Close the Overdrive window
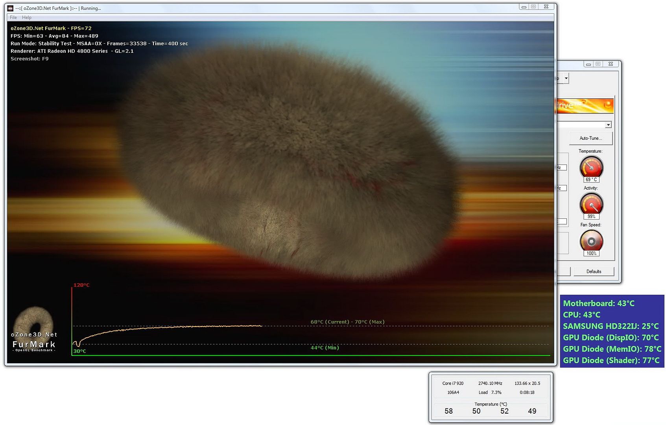Image resolution: width=666 pixels, height=425 pixels. pyautogui.click(x=611, y=64)
